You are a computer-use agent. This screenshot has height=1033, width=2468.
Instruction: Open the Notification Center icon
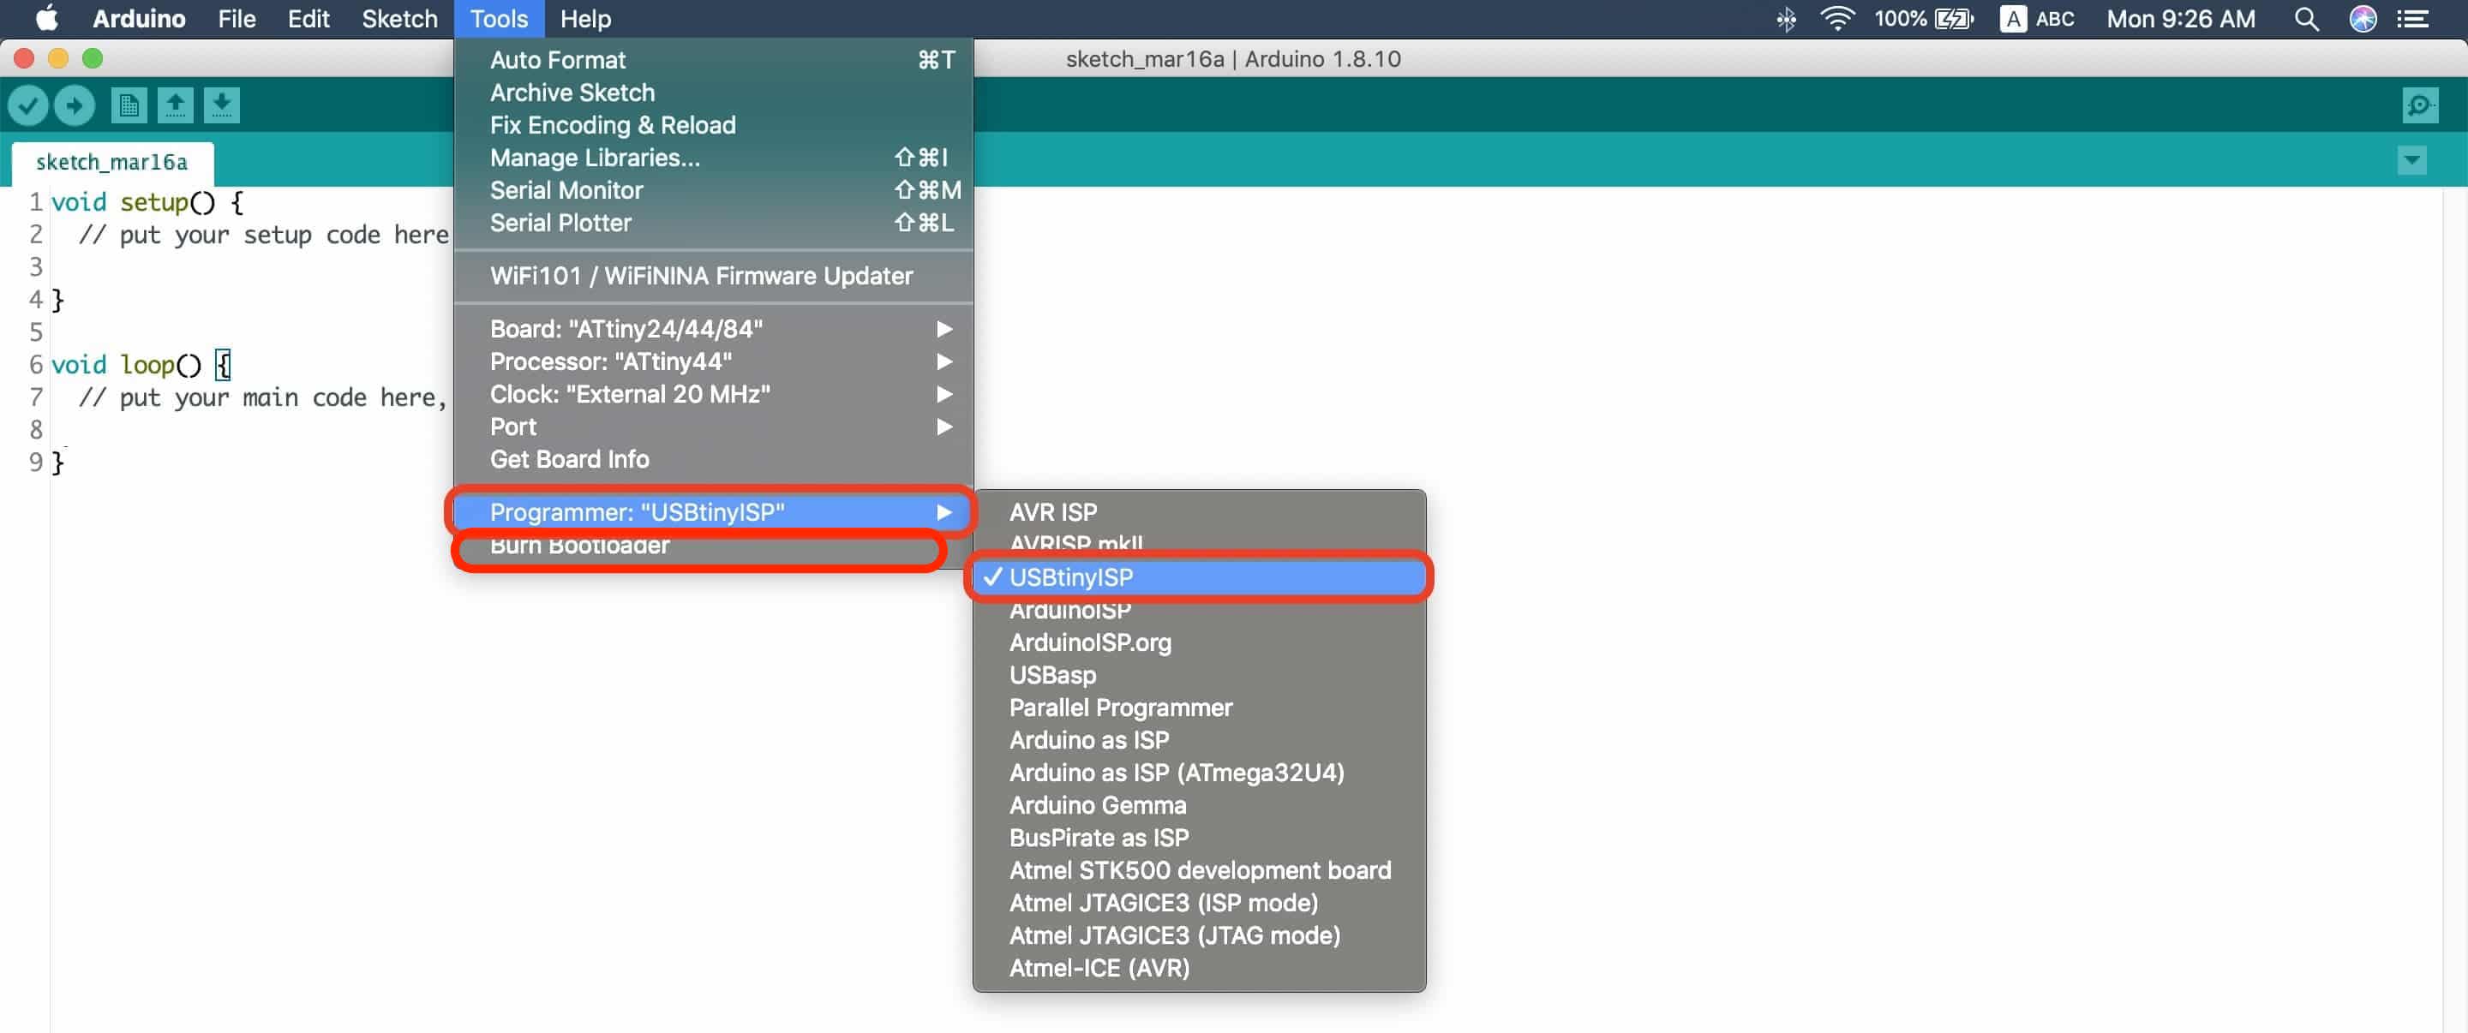(2412, 19)
